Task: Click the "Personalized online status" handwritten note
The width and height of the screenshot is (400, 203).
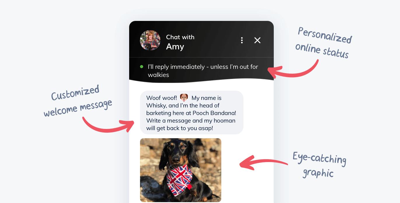Action: [x=323, y=43]
